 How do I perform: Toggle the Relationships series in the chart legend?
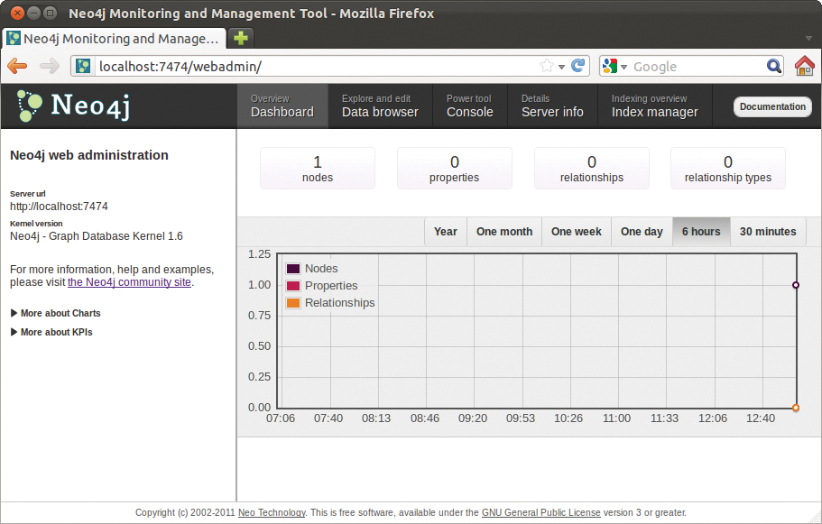[x=338, y=303]
